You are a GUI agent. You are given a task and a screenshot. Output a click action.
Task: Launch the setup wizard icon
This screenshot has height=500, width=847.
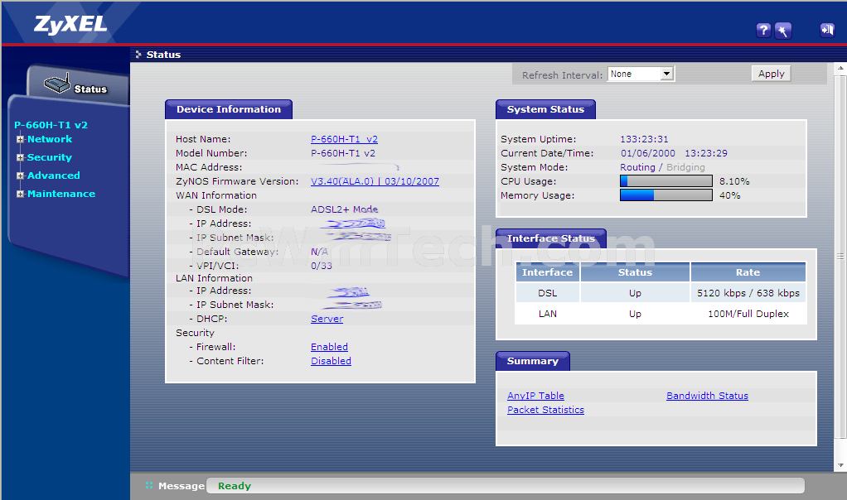coord(782,30)
